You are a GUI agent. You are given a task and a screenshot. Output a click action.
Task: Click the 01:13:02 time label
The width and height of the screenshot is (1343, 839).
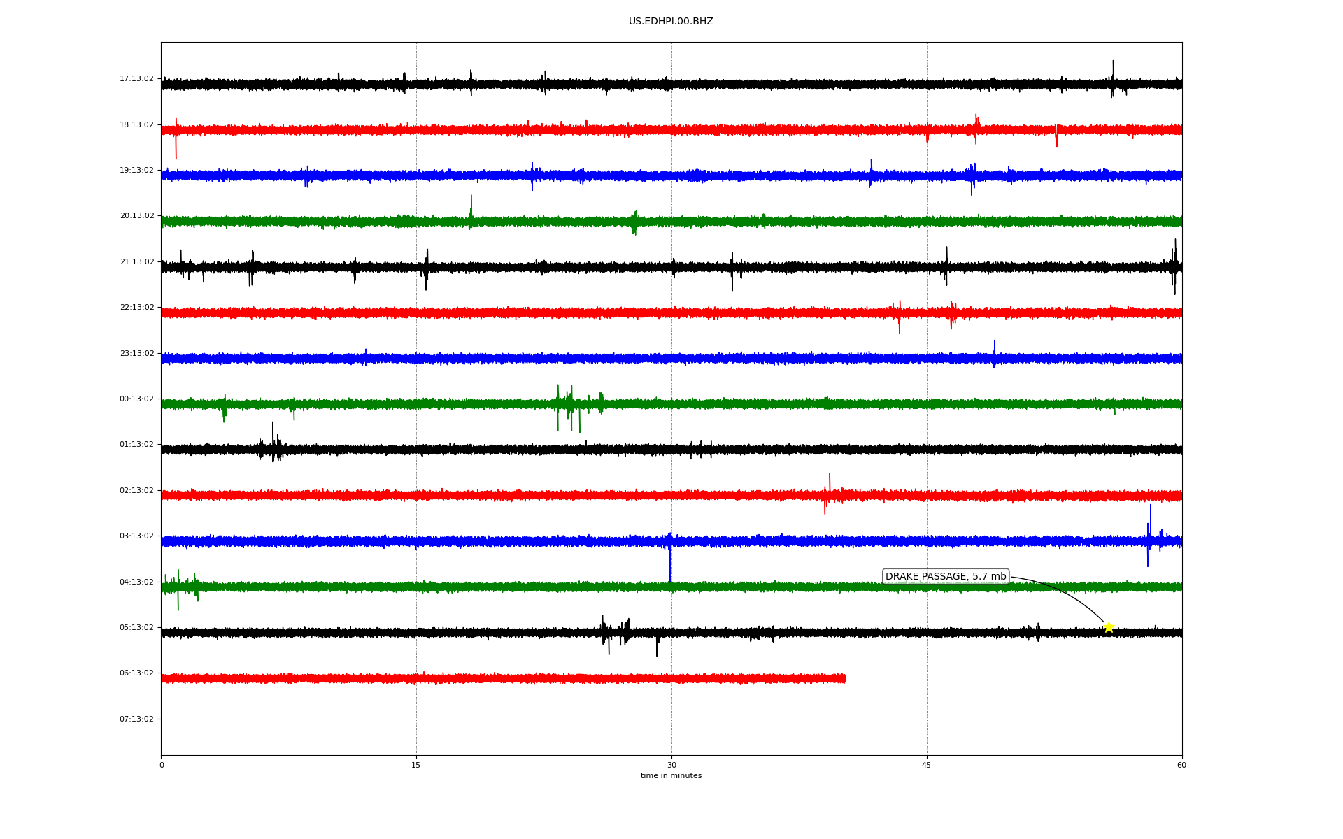136,445
